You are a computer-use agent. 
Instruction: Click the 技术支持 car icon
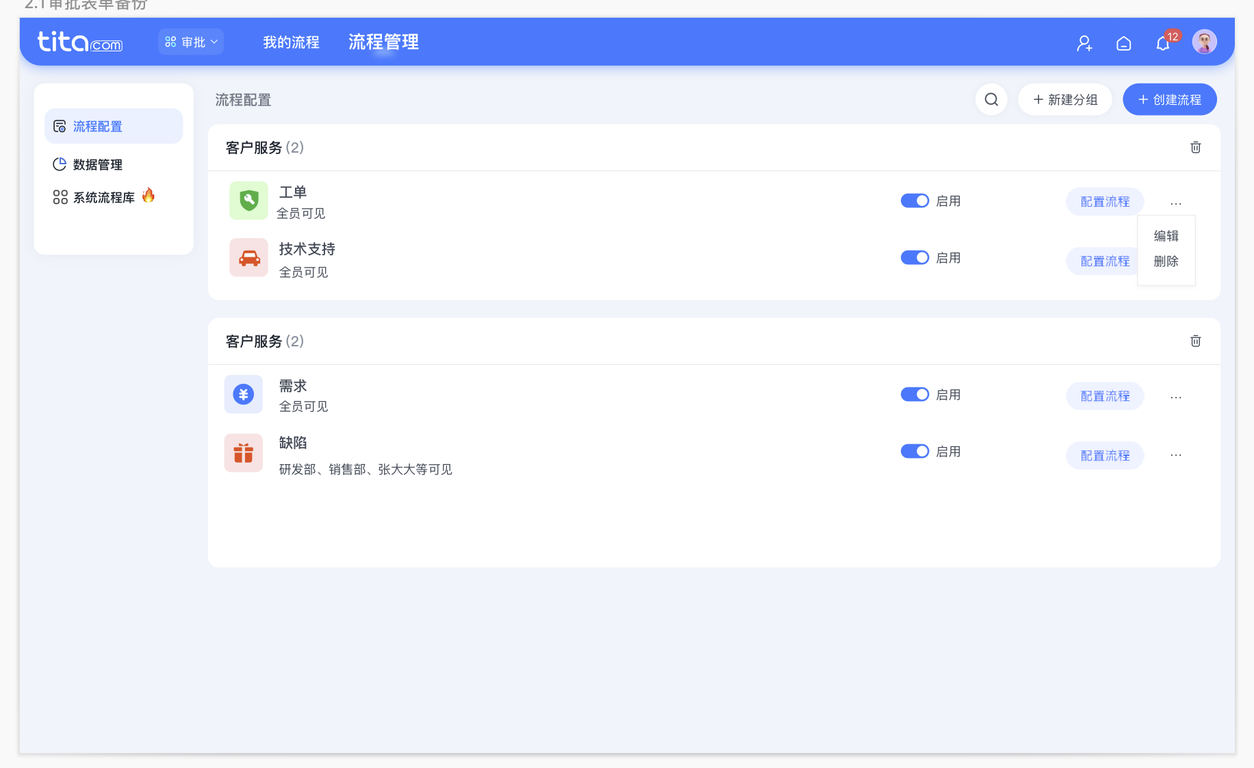(248, 257)
